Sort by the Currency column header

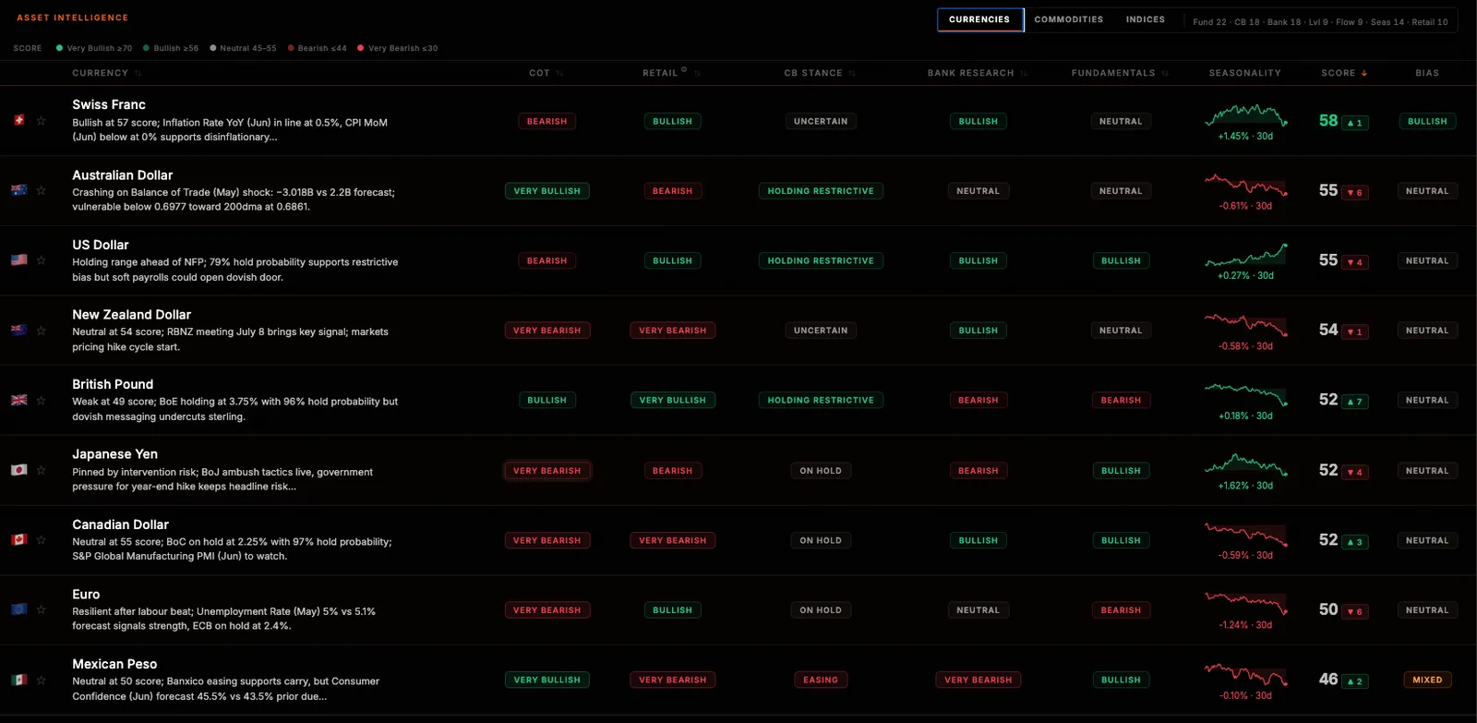106,73
